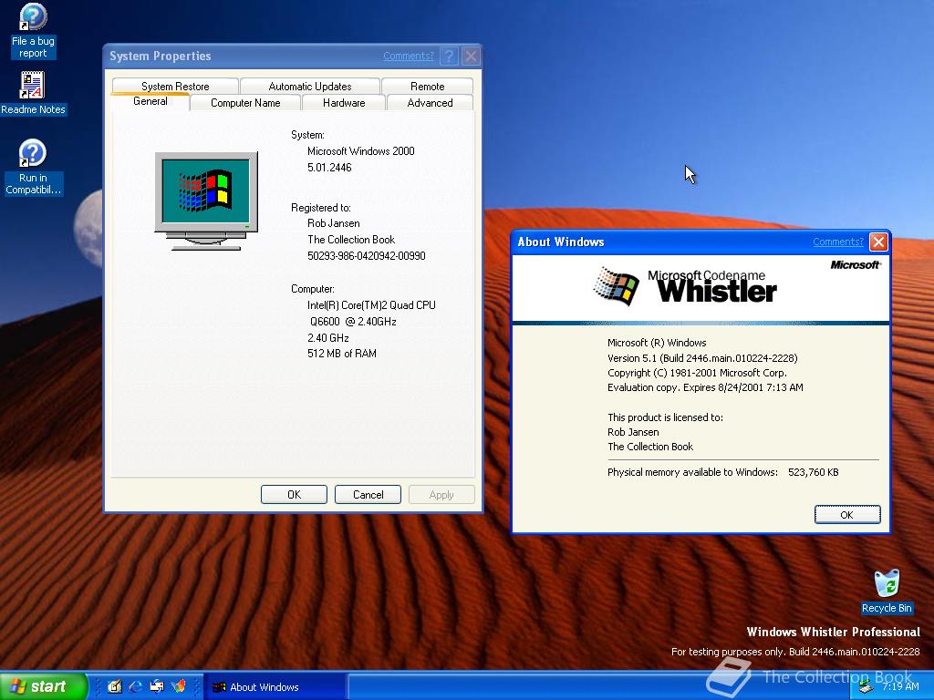
Task: Click Cancel in System Properties
Action: coord(368,495)
